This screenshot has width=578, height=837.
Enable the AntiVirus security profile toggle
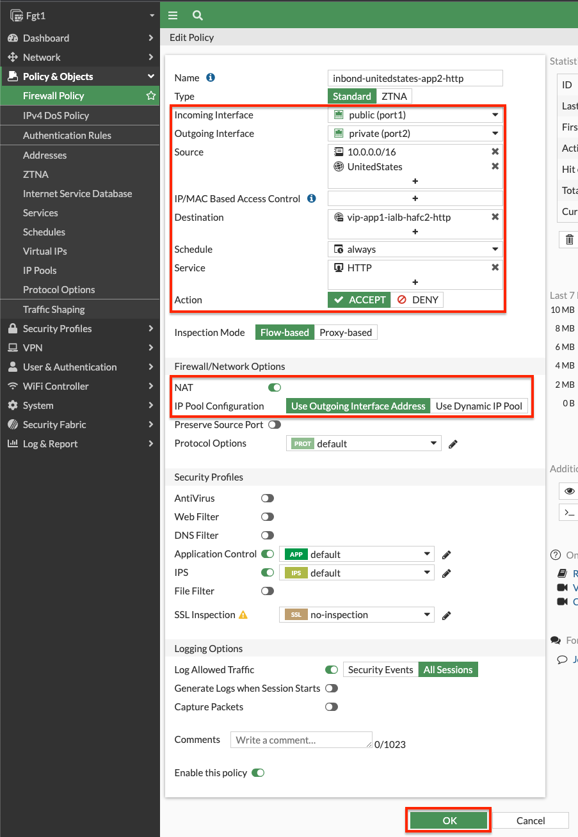(x=268, y=498)
